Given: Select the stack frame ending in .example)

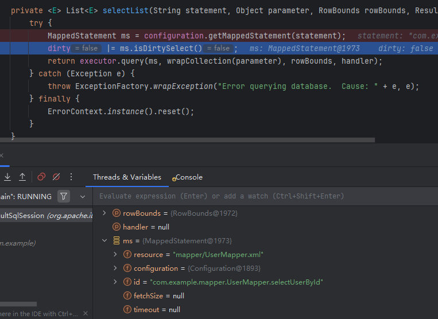Looking at the screenshot, I should [46, 243].
